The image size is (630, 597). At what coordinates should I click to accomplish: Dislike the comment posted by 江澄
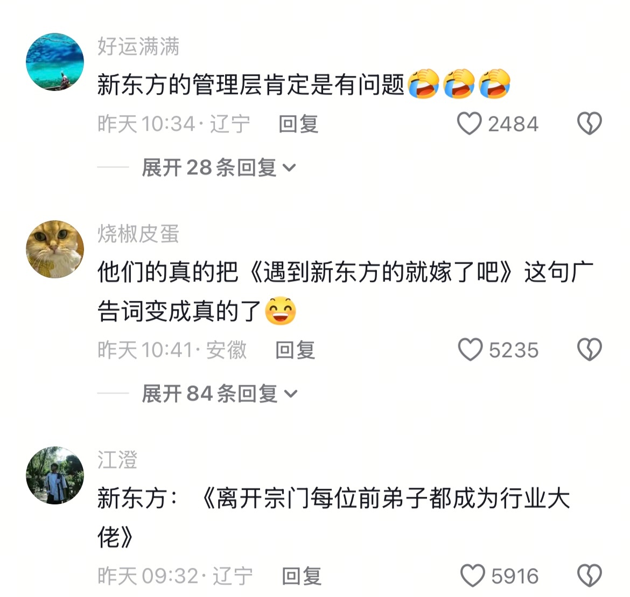[x=590, y=575]
